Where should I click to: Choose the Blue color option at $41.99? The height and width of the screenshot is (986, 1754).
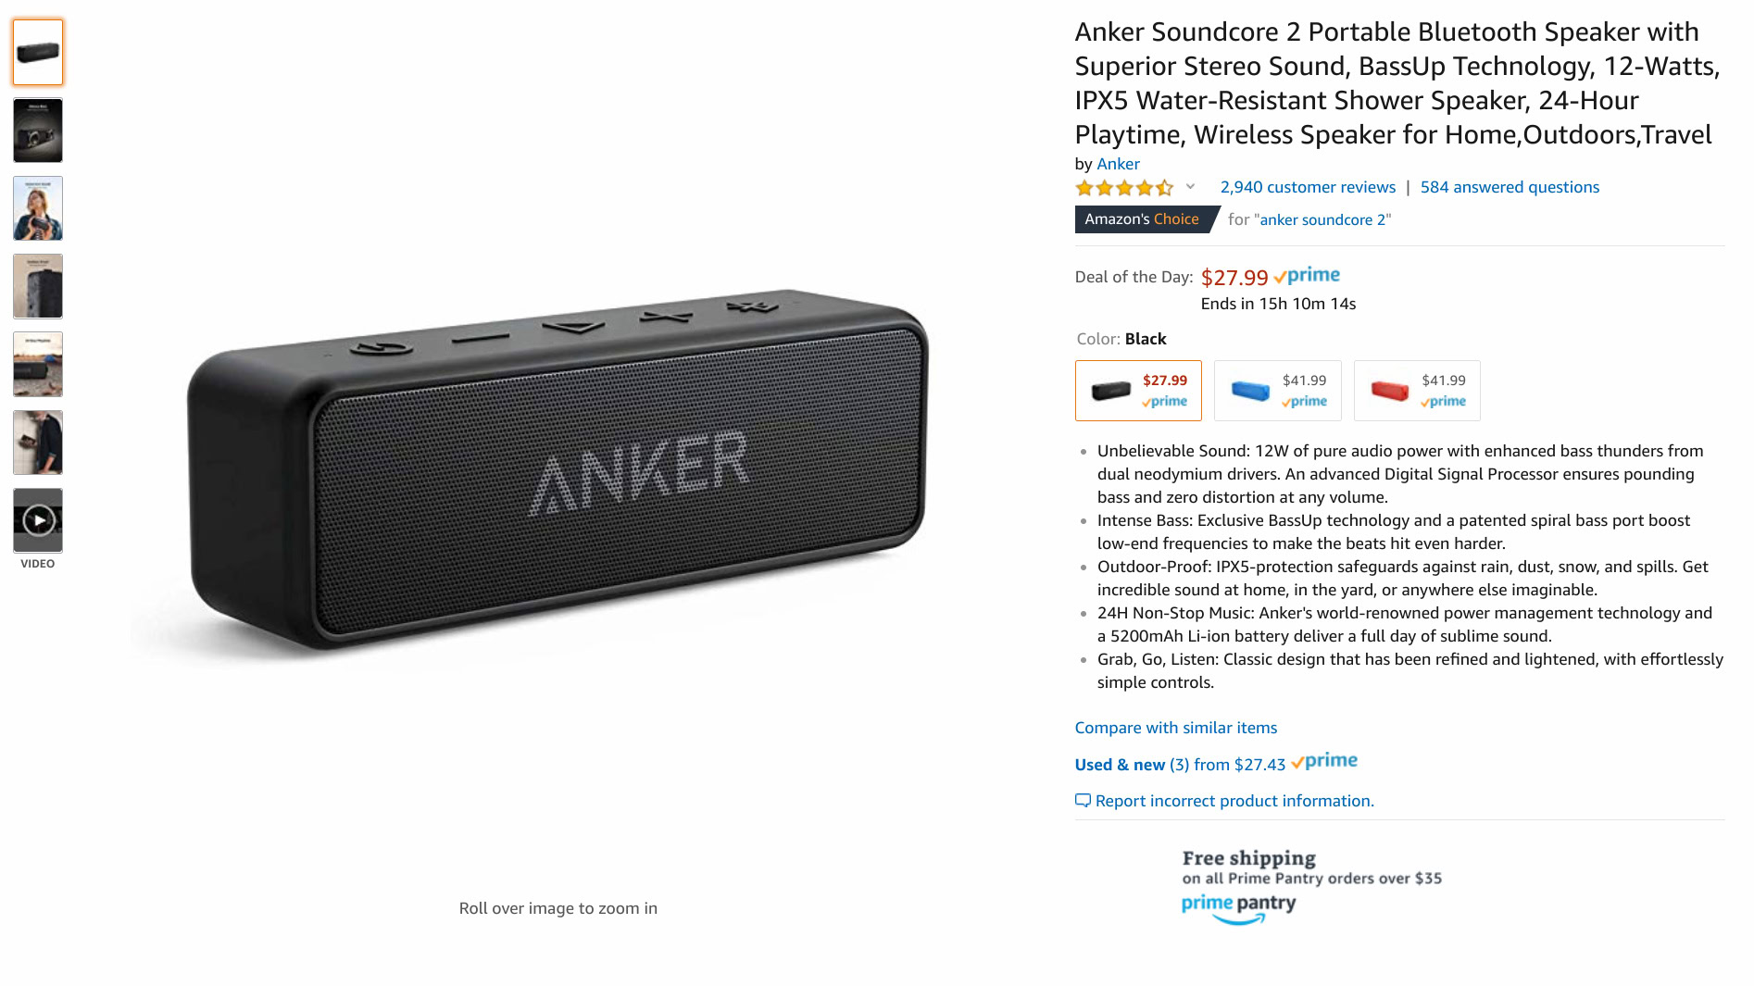(x=1277, y=391)
